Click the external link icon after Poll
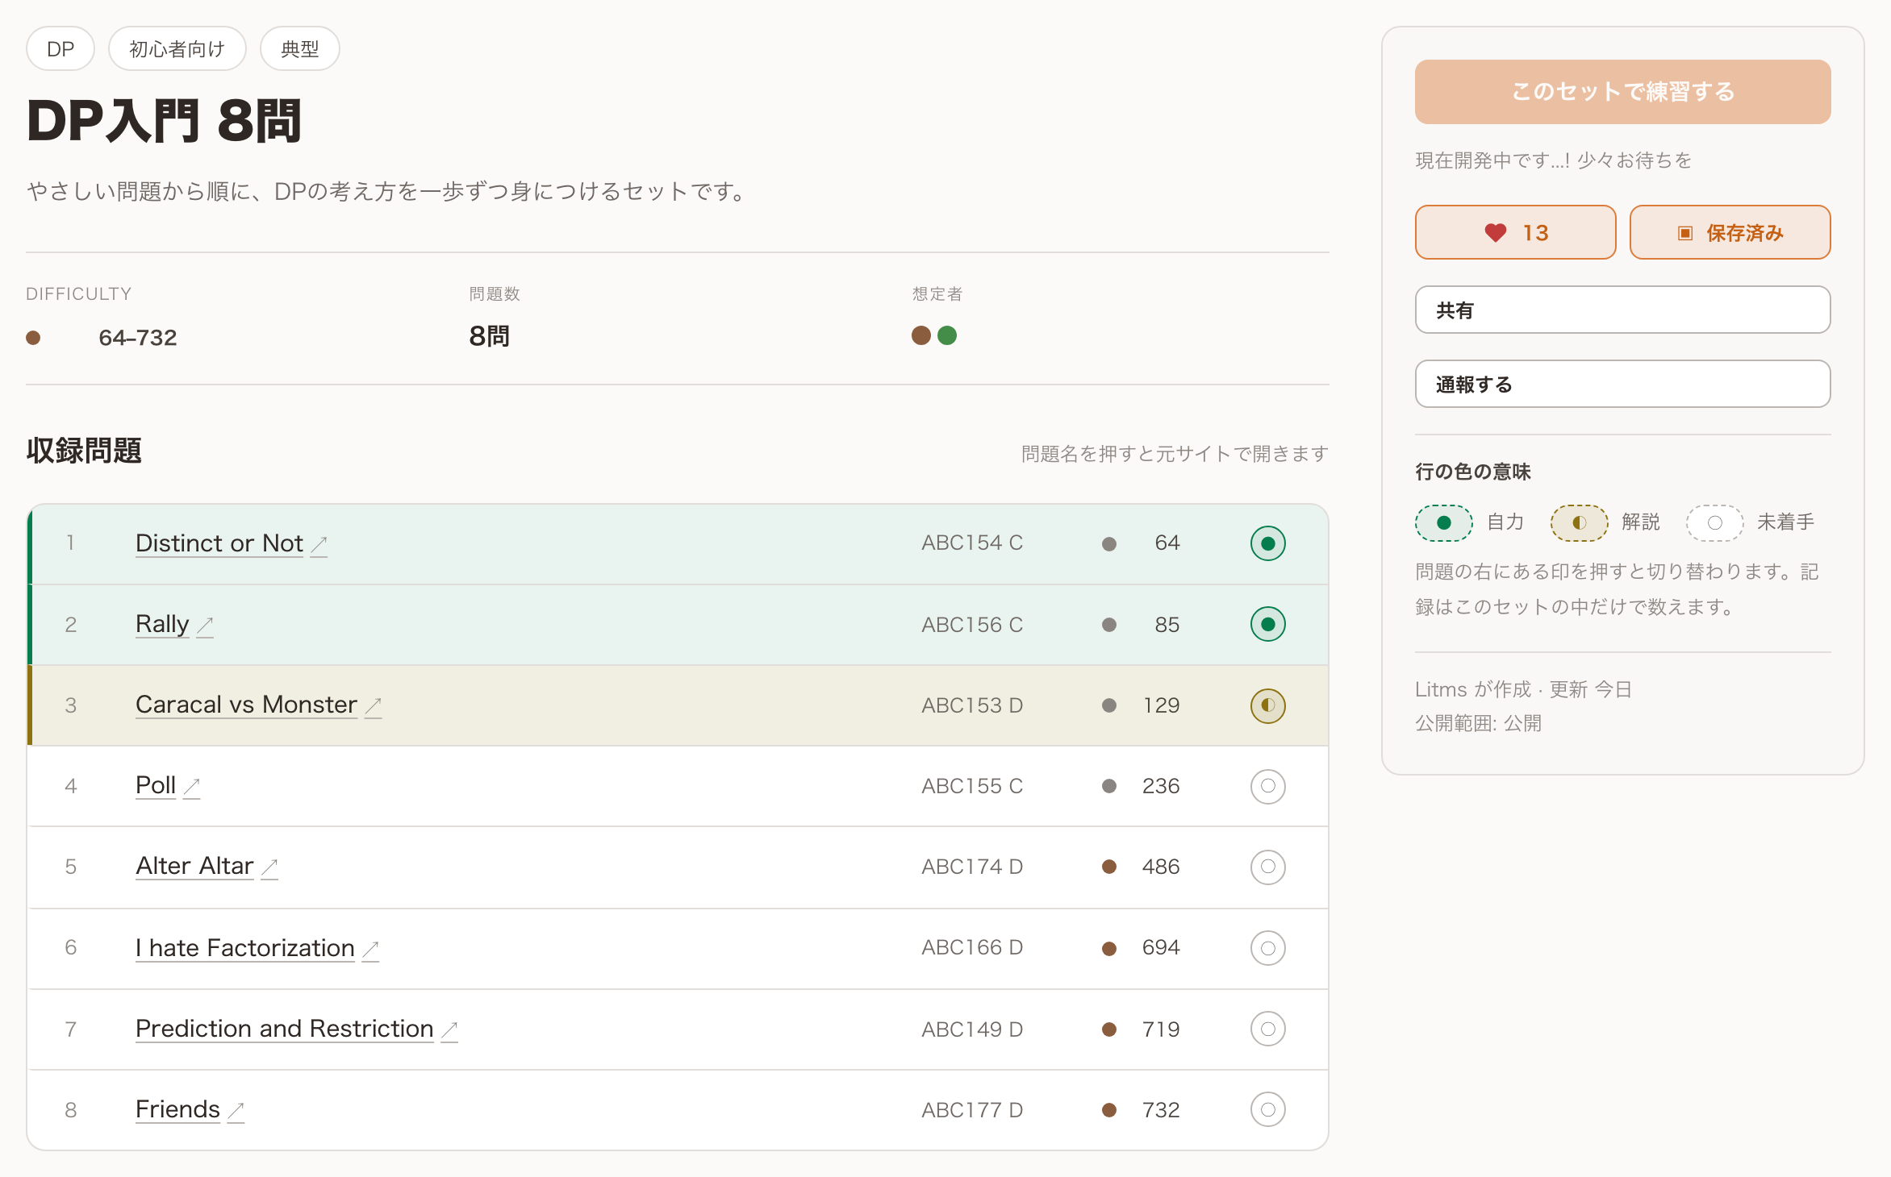The height and width of the screenshot is (1177, 1891). [x=192, y=787]
